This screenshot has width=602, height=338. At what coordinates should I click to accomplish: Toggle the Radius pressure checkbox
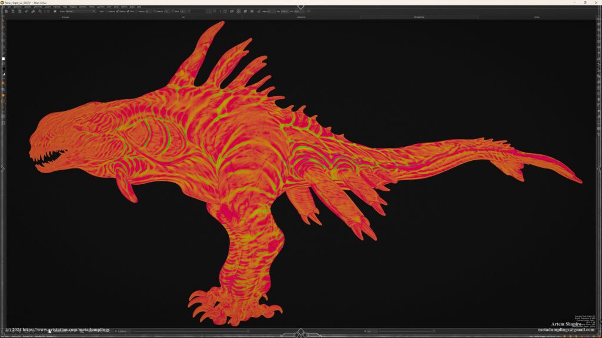(126, 11)
